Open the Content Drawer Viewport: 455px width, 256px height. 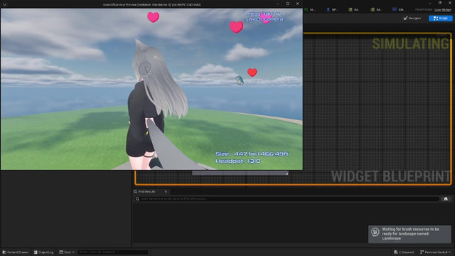[16, 252]
